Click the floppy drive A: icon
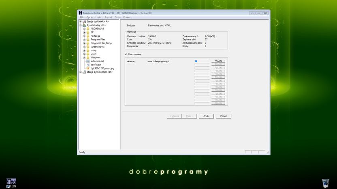This screenshot has width=337, height=189. [x=84, y=21]
